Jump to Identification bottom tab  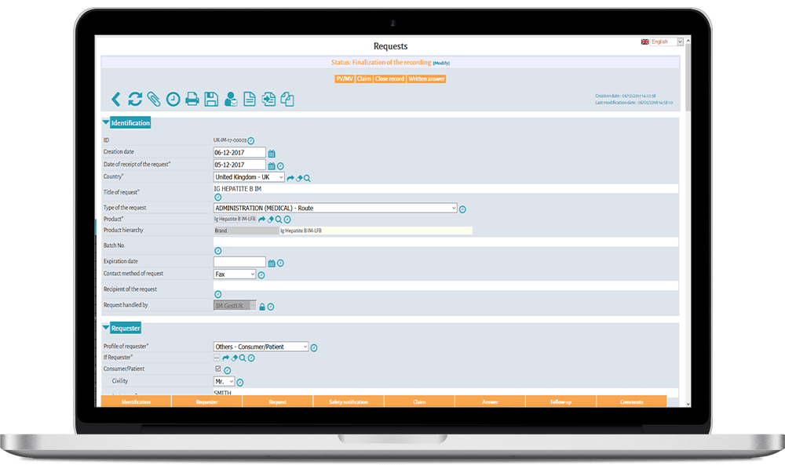[136, 401]
